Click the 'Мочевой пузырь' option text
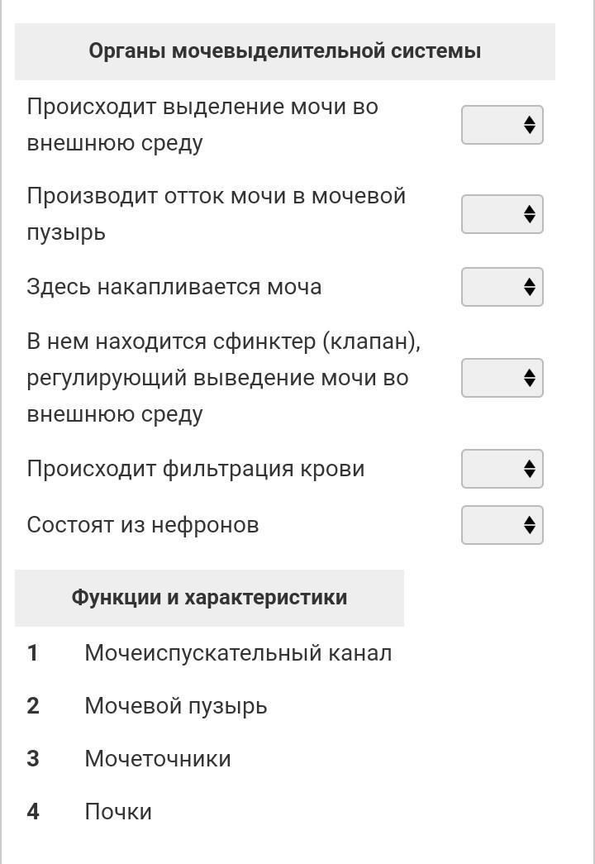Image resolution: width=595 pixels, height=864 pixels. 176,706
